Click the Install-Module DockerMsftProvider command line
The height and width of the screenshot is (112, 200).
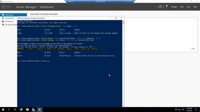coord(59,38)
